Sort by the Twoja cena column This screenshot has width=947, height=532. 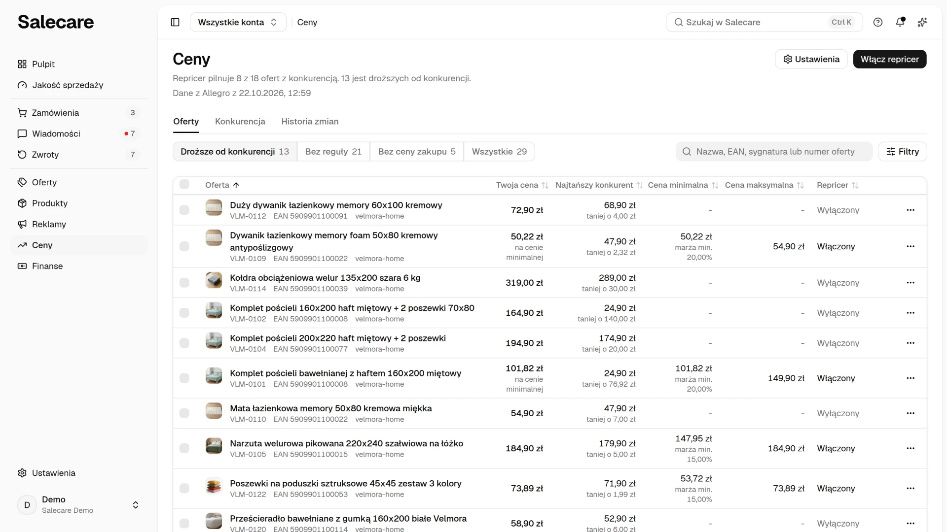click(x=522, y=185)
